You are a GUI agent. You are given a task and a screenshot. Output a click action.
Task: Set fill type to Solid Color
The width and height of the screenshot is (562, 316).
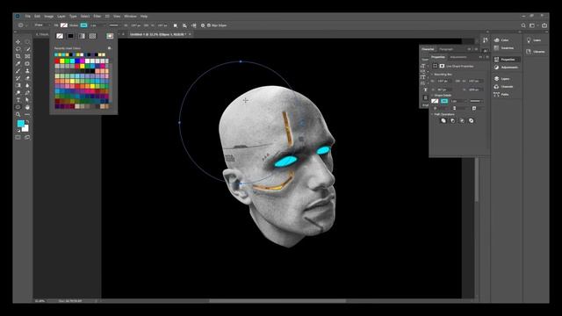[x=70, y=36]
